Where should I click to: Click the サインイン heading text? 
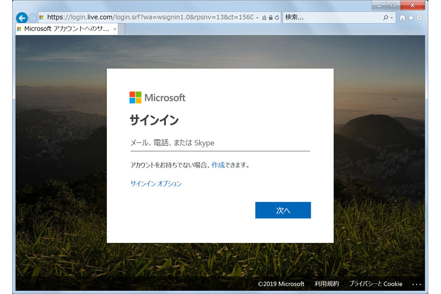154,120
